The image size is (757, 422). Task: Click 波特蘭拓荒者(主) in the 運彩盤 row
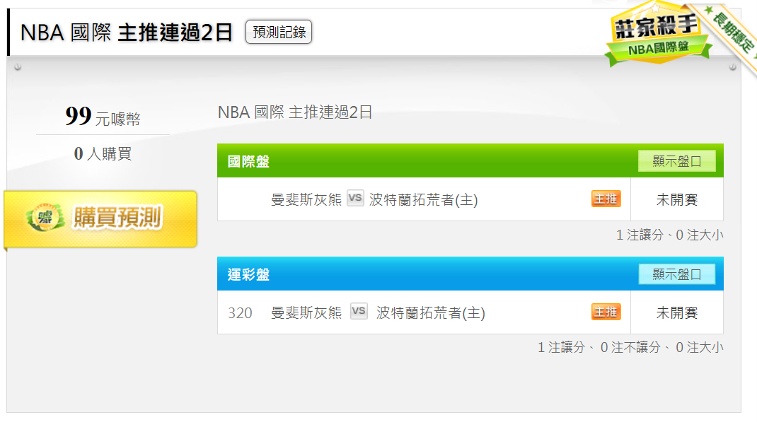tap(431, 312)
